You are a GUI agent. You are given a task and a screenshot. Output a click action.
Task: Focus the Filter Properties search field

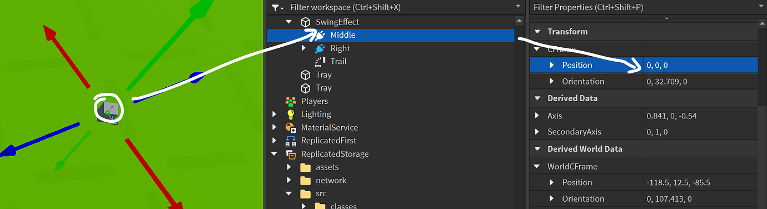pyautogui.click(x=648, y=7)
